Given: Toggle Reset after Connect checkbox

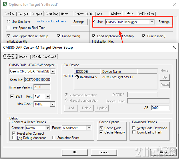Looking at the screenshot, I should point(14,133).
